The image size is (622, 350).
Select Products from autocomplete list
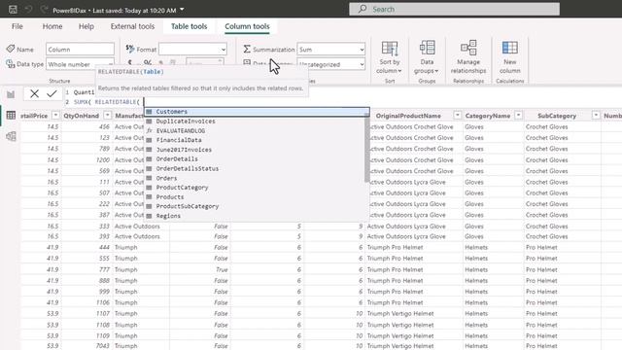click(255, 196)
